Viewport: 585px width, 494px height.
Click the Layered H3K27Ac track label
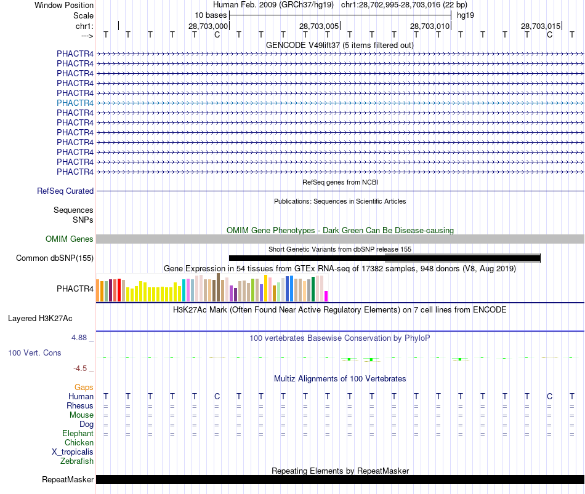point(40,319)
